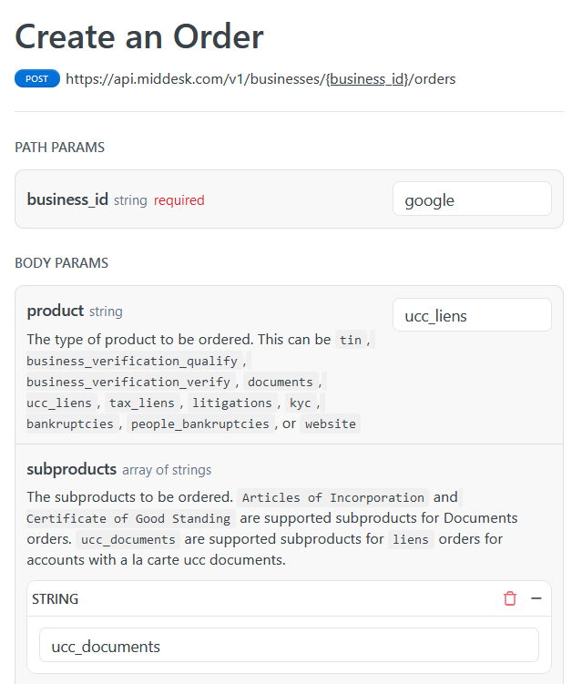
Task: Click the red required label
Action: [179, 199]
